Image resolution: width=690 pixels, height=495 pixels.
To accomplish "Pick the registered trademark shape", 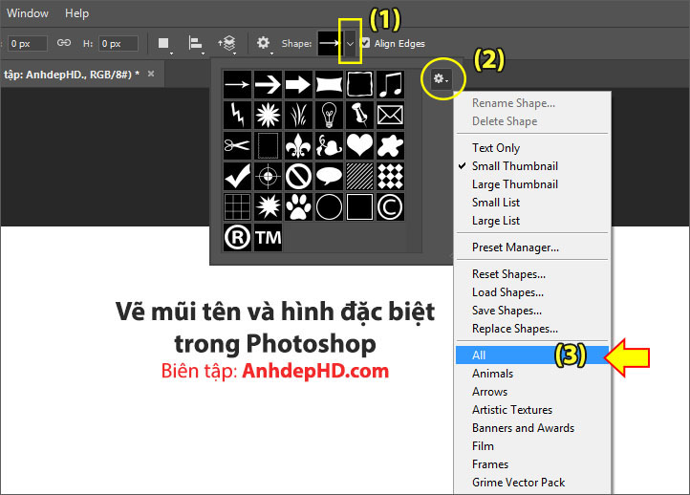I will pos(237,238).
